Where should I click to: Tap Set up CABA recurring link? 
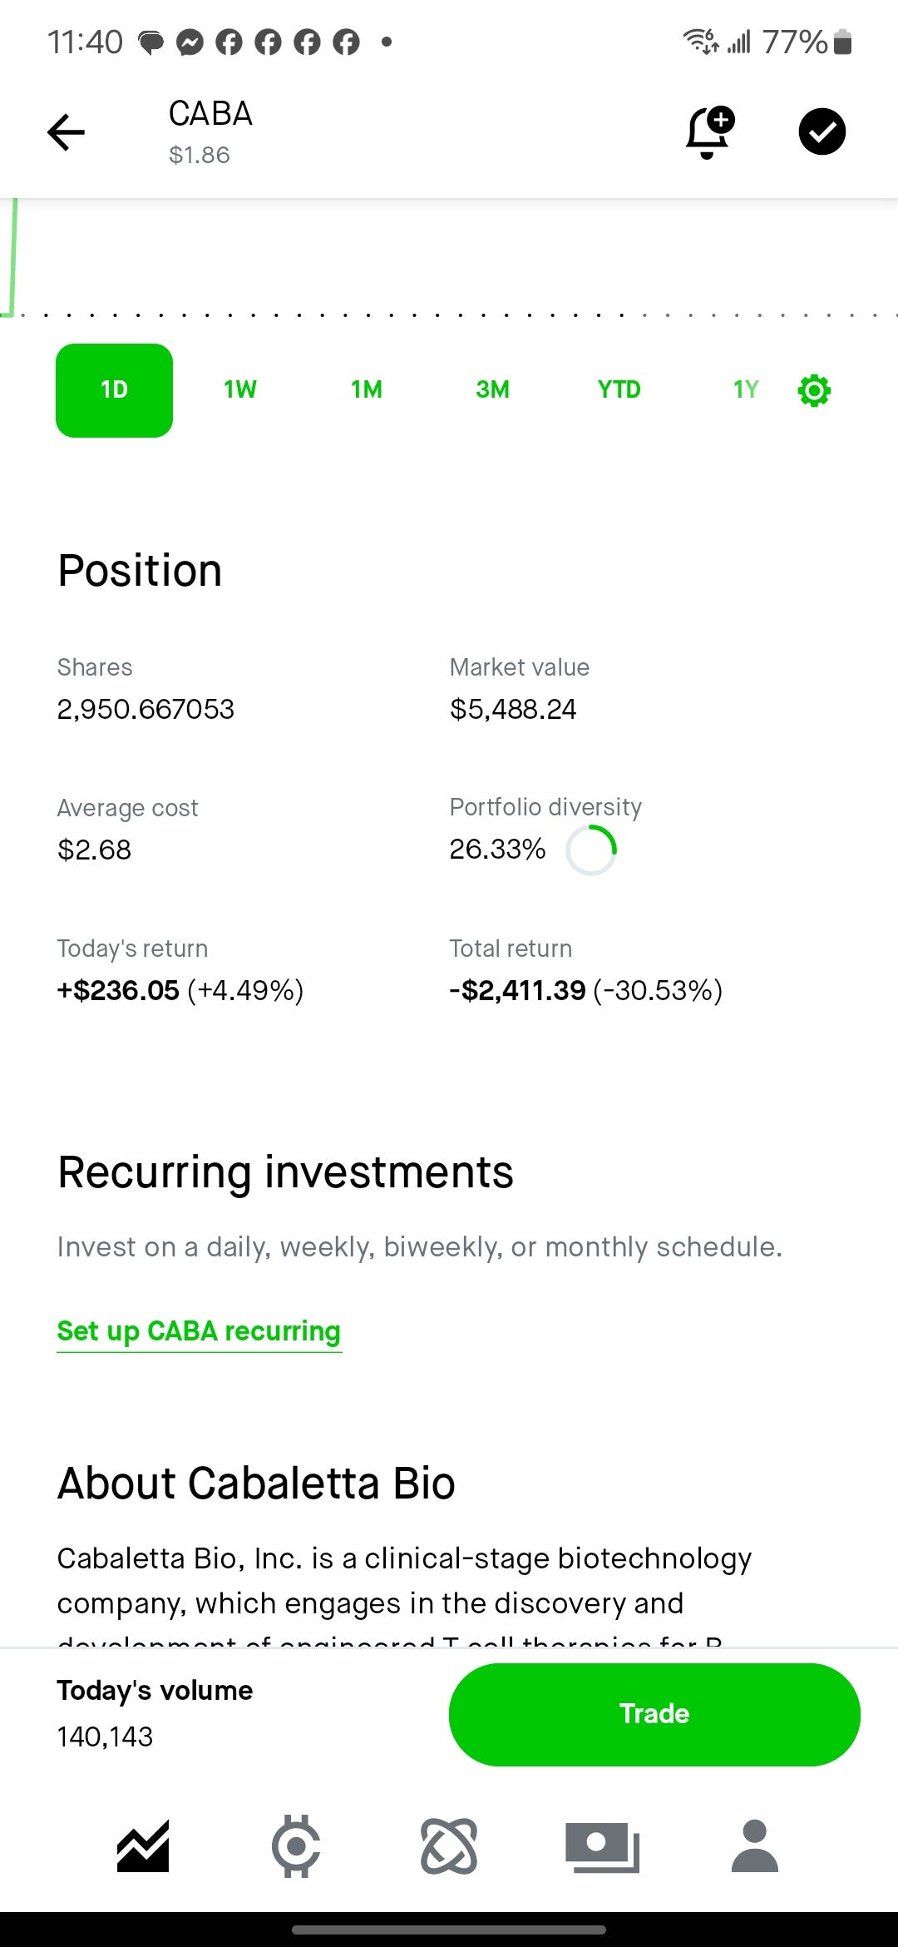point(198,1331)
